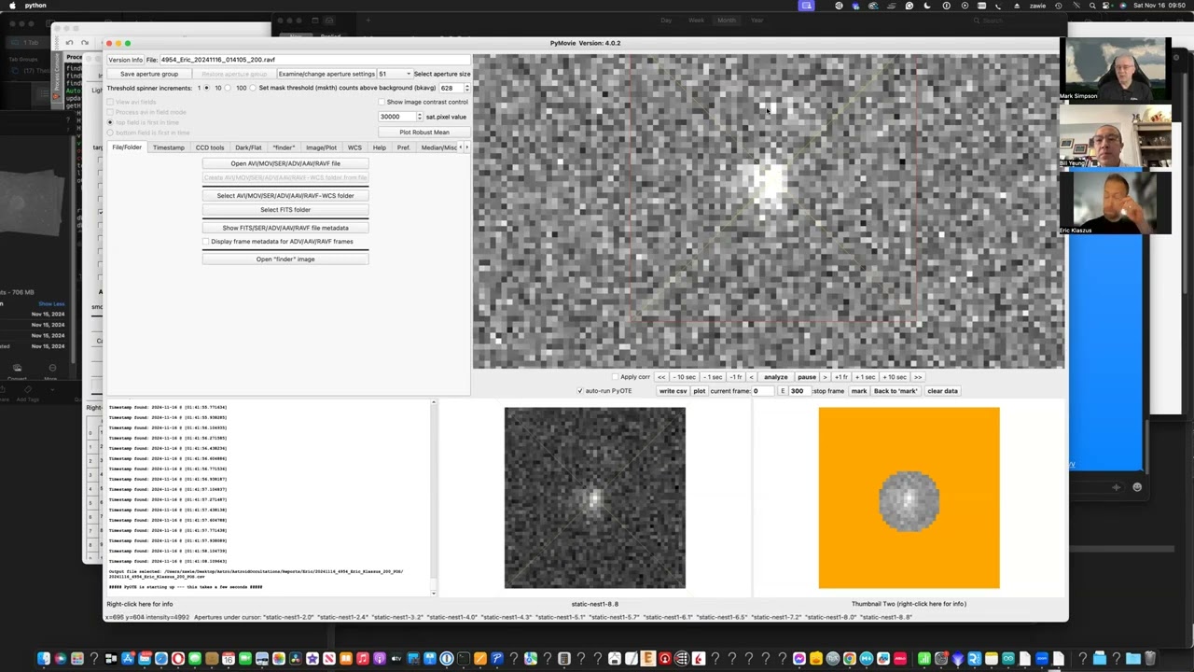Click the Version Info button
1194x672 pixels.
125,60
